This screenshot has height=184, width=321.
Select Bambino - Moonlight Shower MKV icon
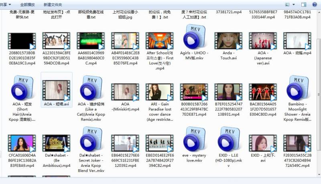[297, 88]
